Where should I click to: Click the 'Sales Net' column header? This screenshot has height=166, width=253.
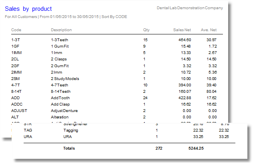point(182,30)
